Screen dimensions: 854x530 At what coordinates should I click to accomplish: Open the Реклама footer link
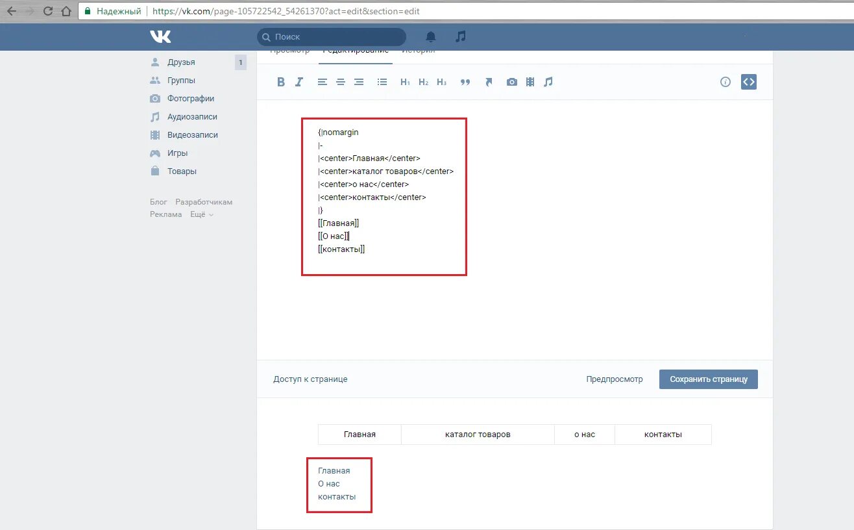pos(166,214)
